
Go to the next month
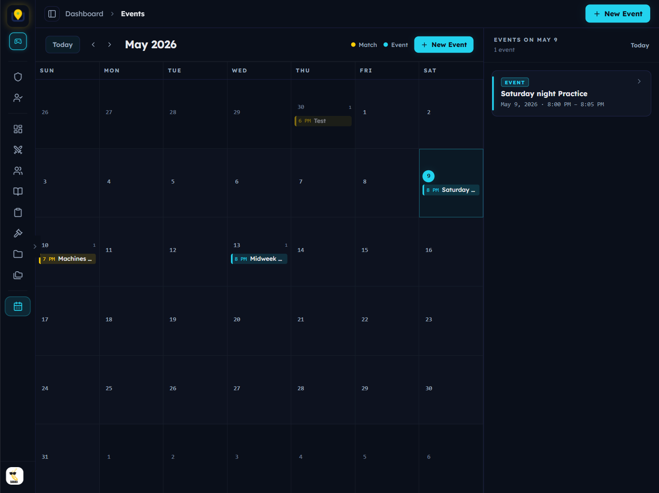pos(109,45)
